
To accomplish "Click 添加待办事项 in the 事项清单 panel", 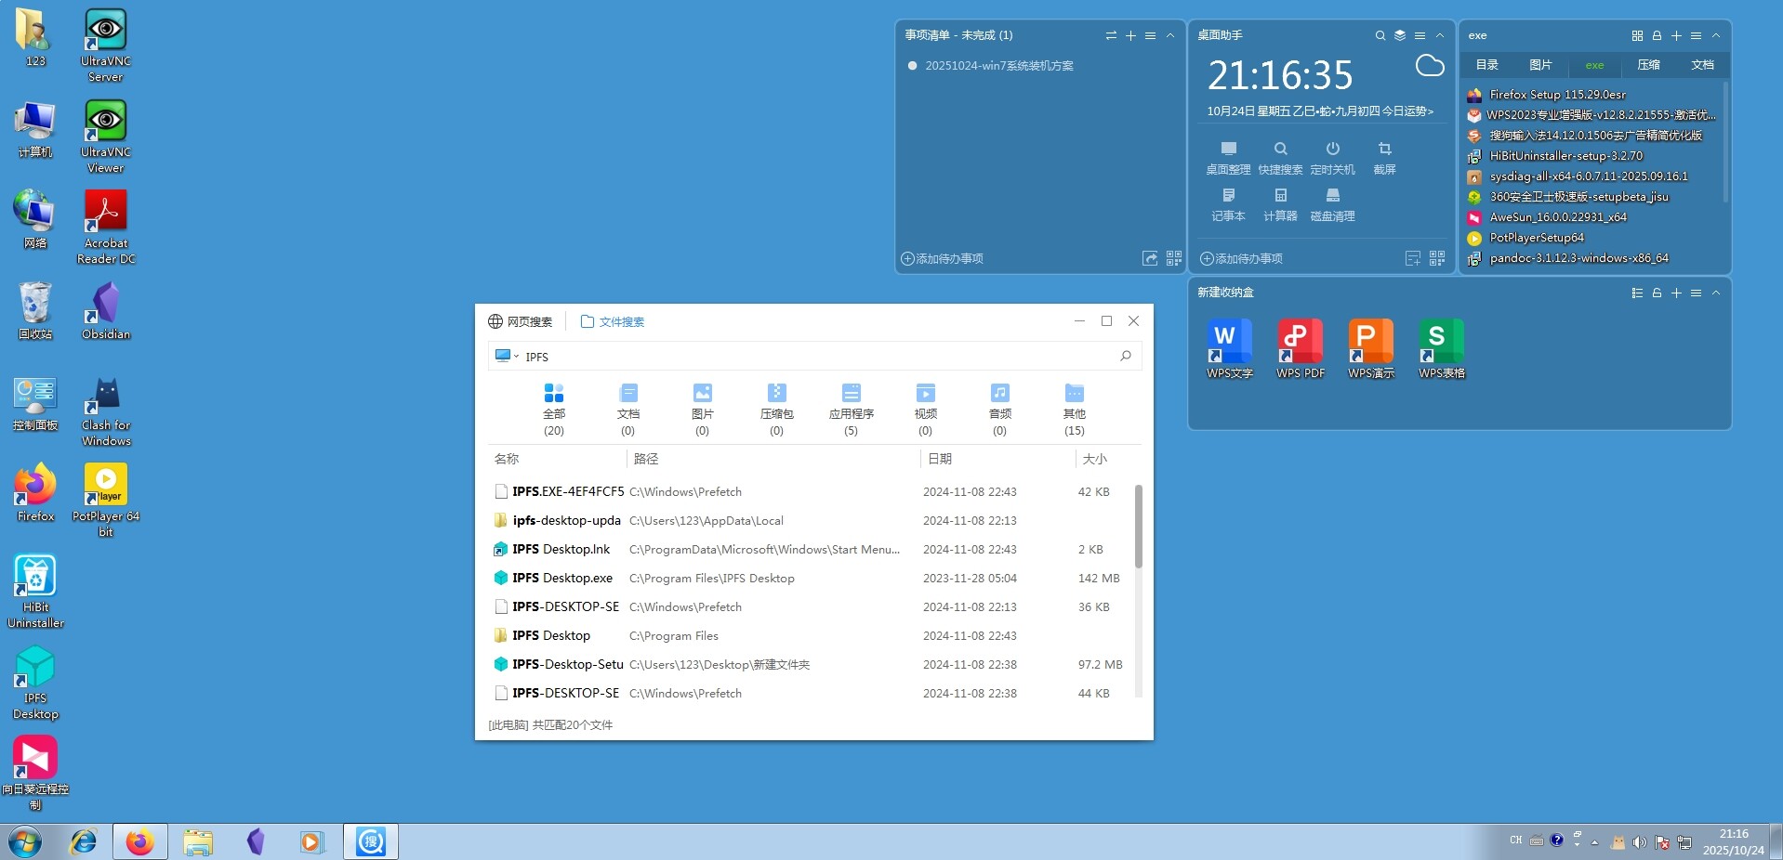I will click(x=943, y=258).
